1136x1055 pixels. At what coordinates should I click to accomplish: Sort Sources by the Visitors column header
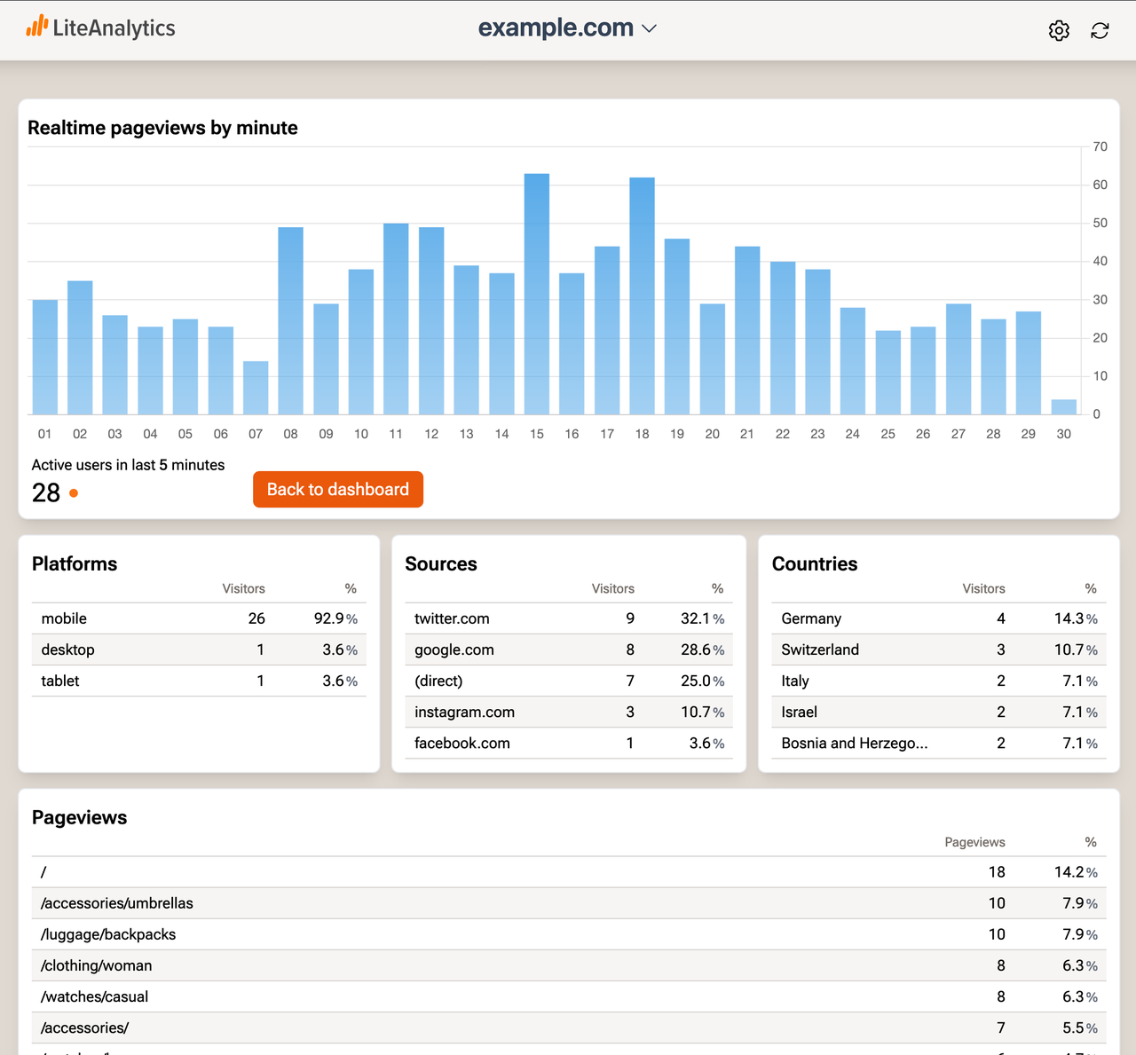[612, 588]
